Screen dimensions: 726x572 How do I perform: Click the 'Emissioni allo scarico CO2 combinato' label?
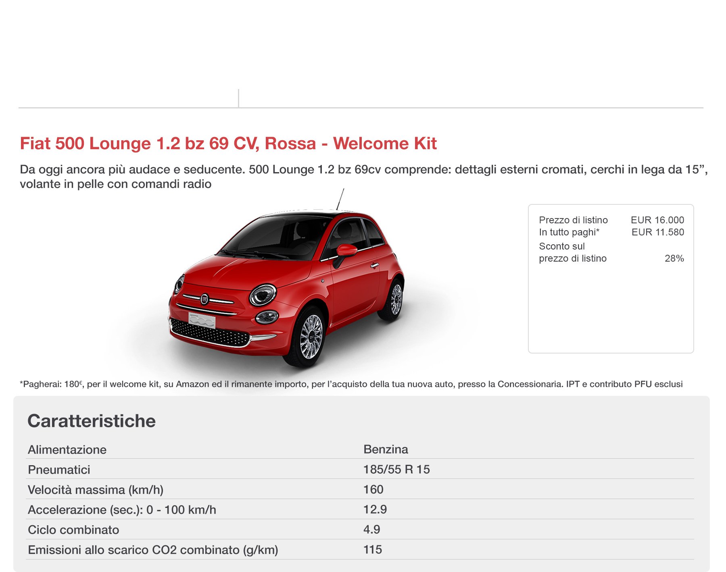[153, 550]
